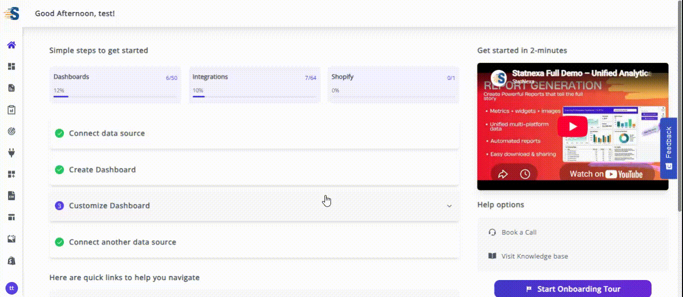Viewport: 683px width, 297px height.
Task: Click the Statnexa logo at top left
Action: 11,13
